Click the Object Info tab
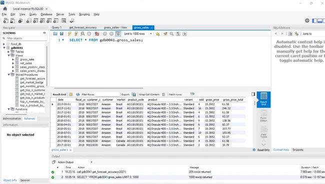325x184 pixels. (10, 181)
